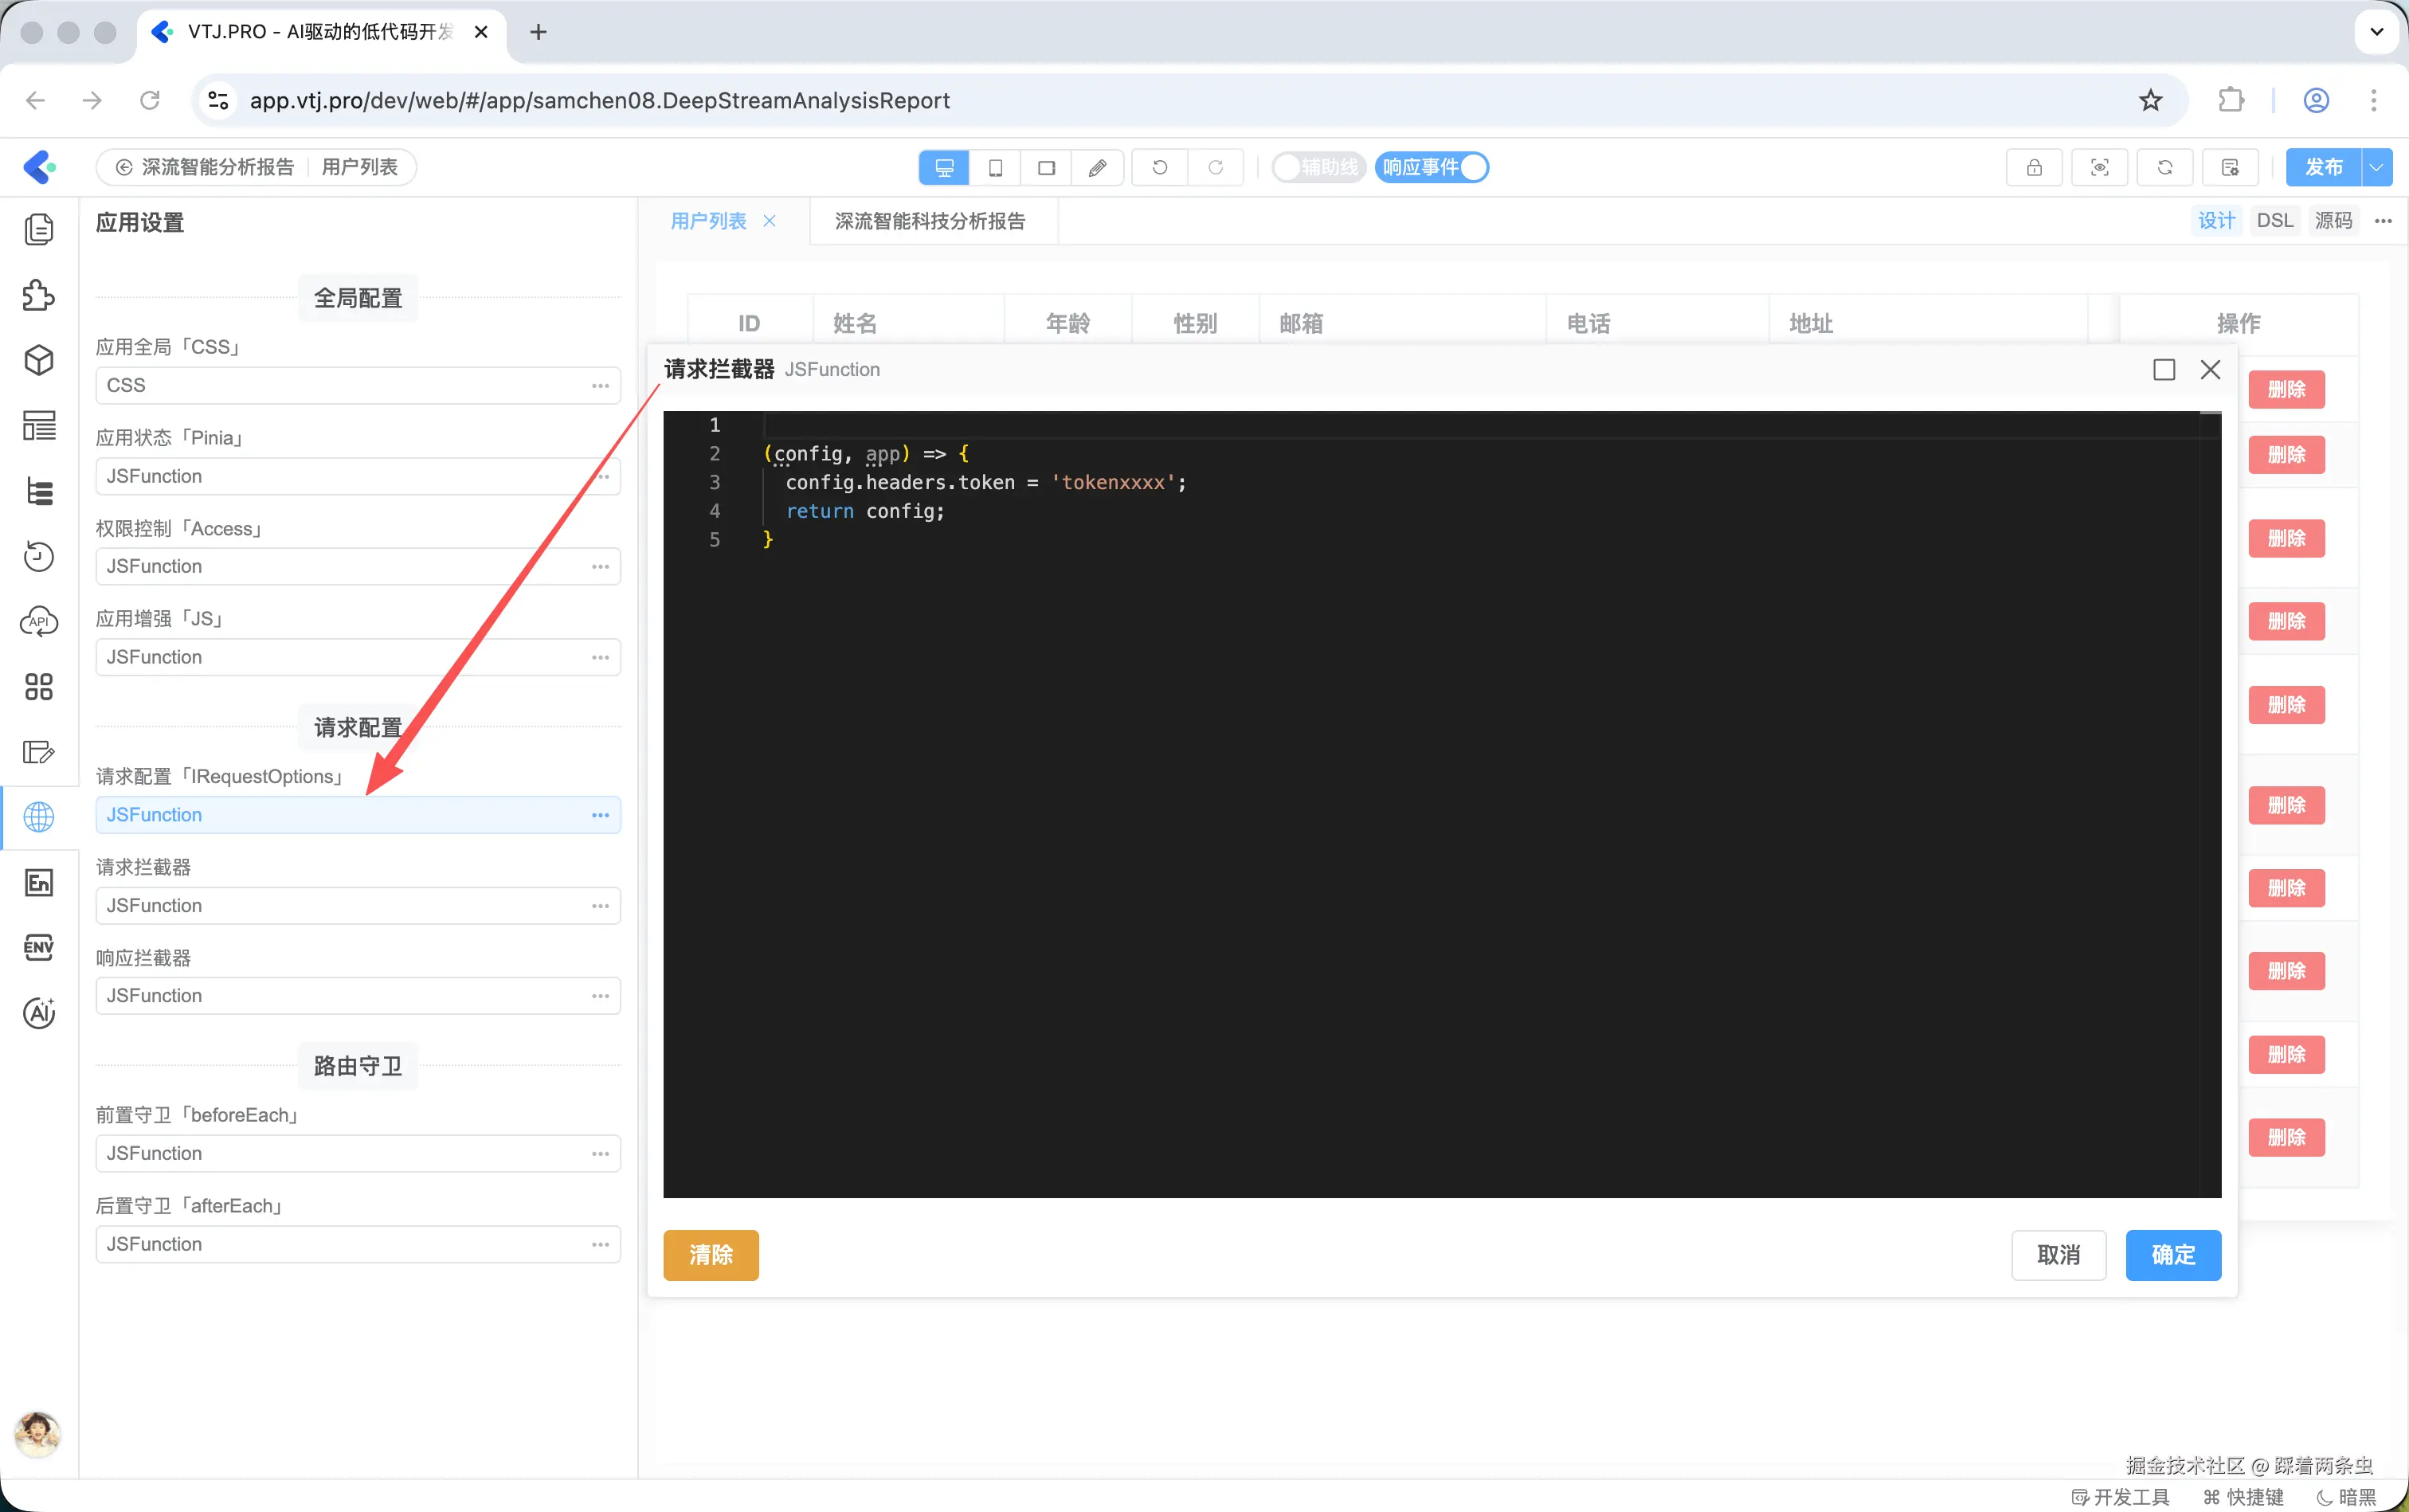Screen dimensions: 2409x1512
Task: Open the AI assistant sidebar icon
Action: (38, 1013)
